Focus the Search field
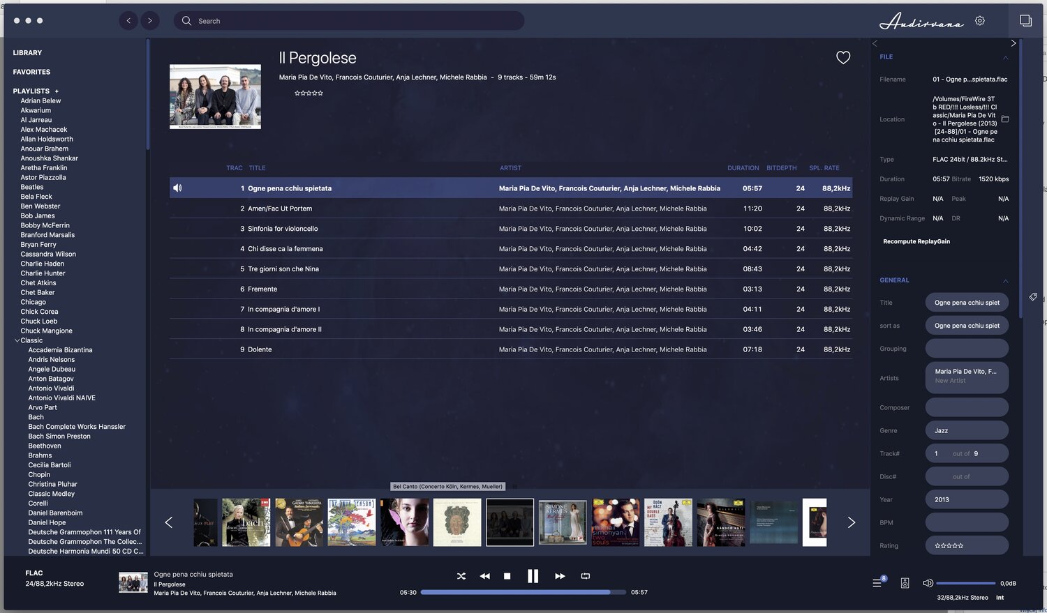The width and height of the screenshot is (1047, 613). point(349,21)
